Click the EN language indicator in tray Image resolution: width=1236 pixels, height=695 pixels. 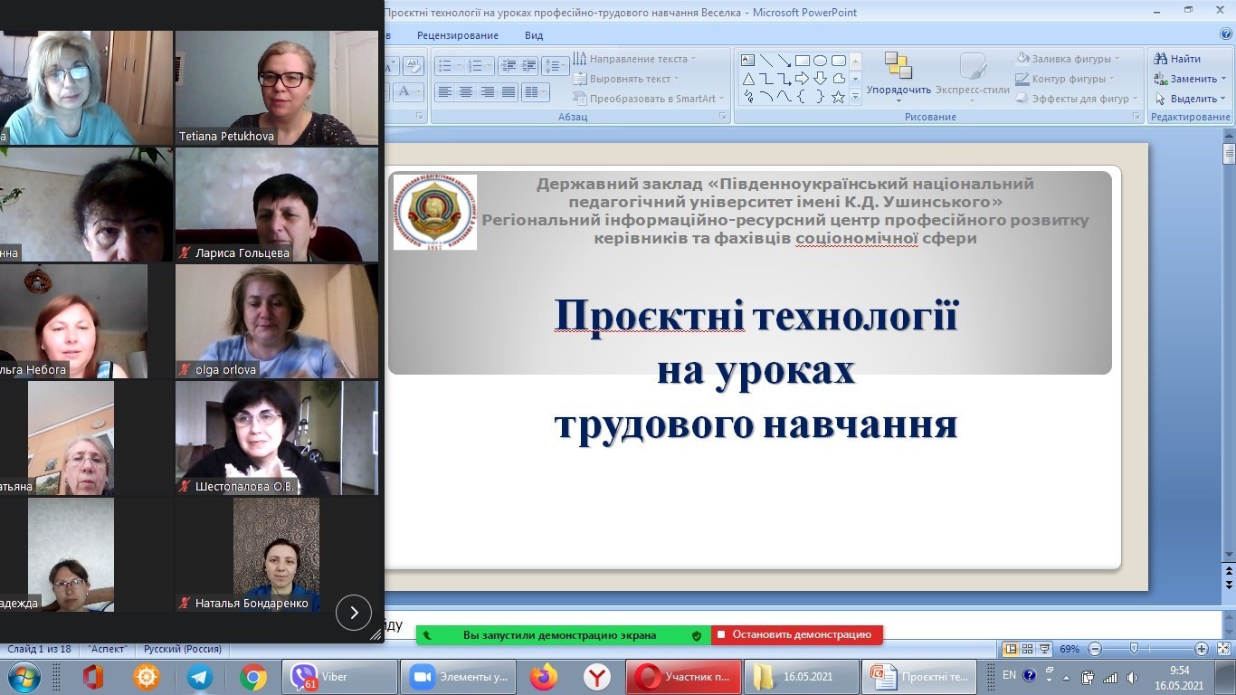(1010, 675)
